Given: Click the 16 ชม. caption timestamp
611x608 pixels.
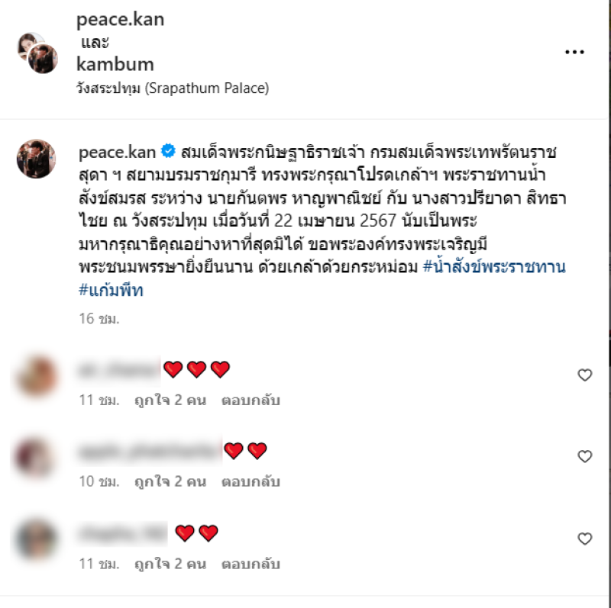Looking at the screenshot, I should coord(99,319).
